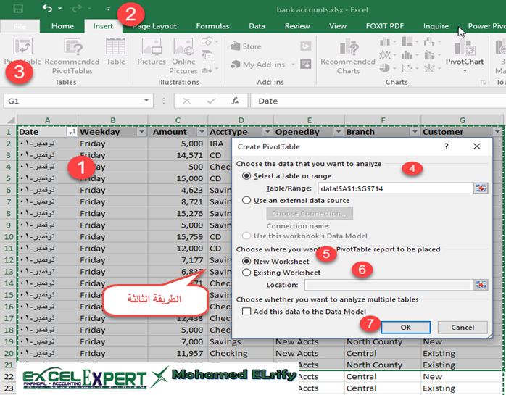Insert a Pie or Doughnut chart icon
This screenshot has height=395, width=506.
(384, 68)
